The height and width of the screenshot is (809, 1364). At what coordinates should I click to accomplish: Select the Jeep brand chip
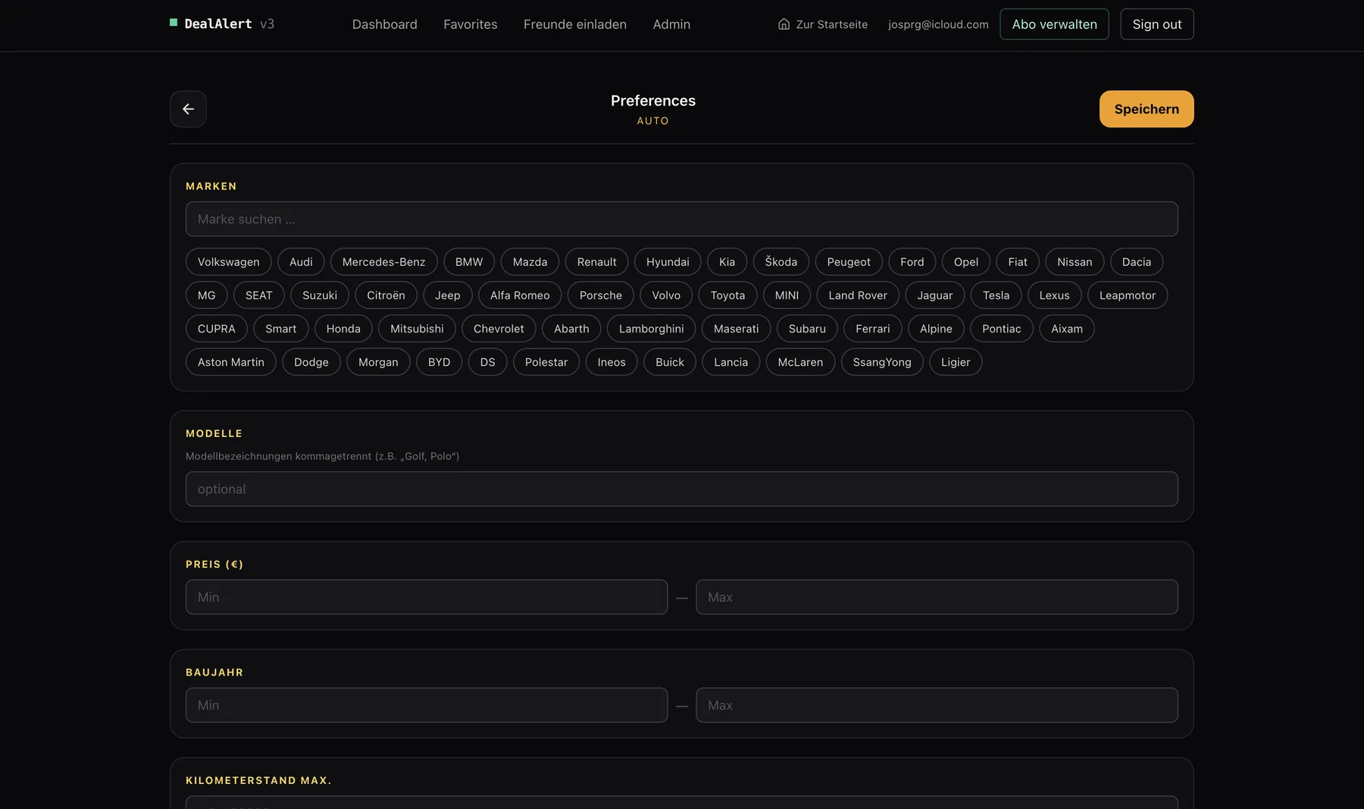click(x=448, y=295)
